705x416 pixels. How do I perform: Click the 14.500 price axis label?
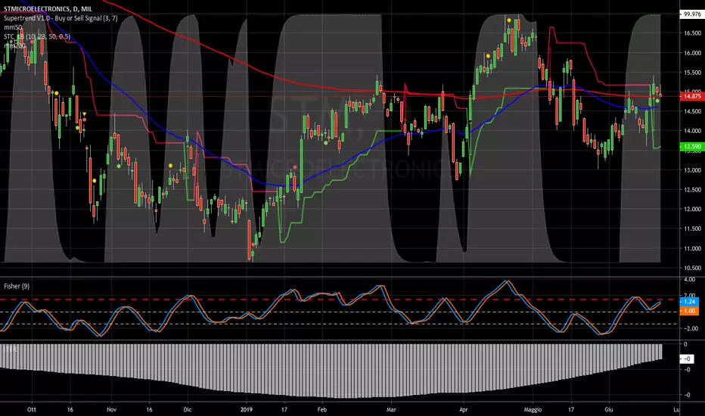692,111
